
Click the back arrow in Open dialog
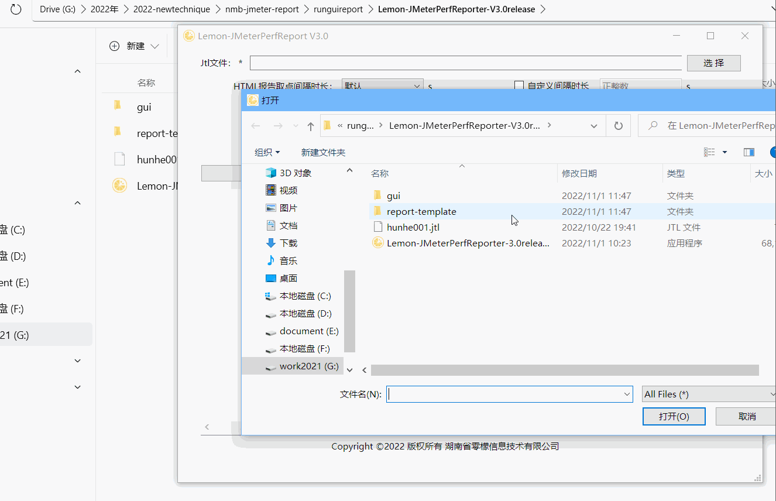256,126
